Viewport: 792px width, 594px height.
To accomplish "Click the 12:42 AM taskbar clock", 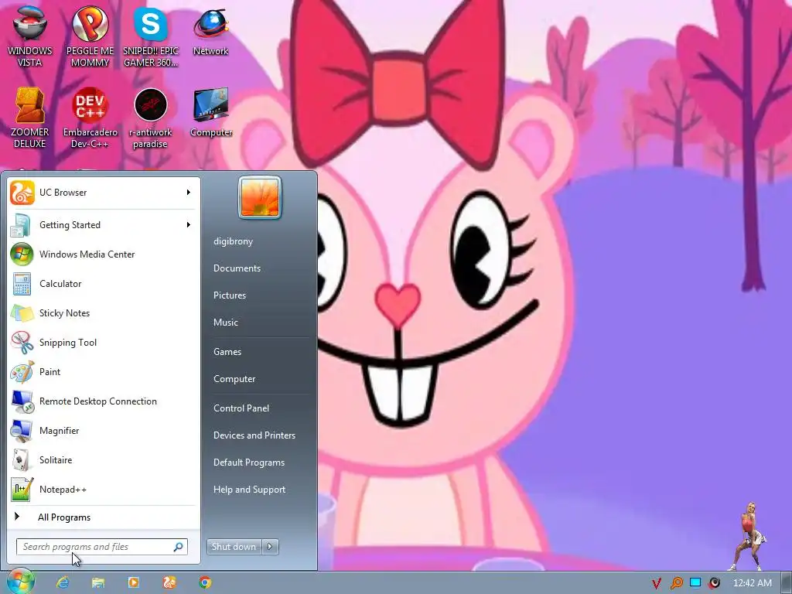I will [752, 583].
